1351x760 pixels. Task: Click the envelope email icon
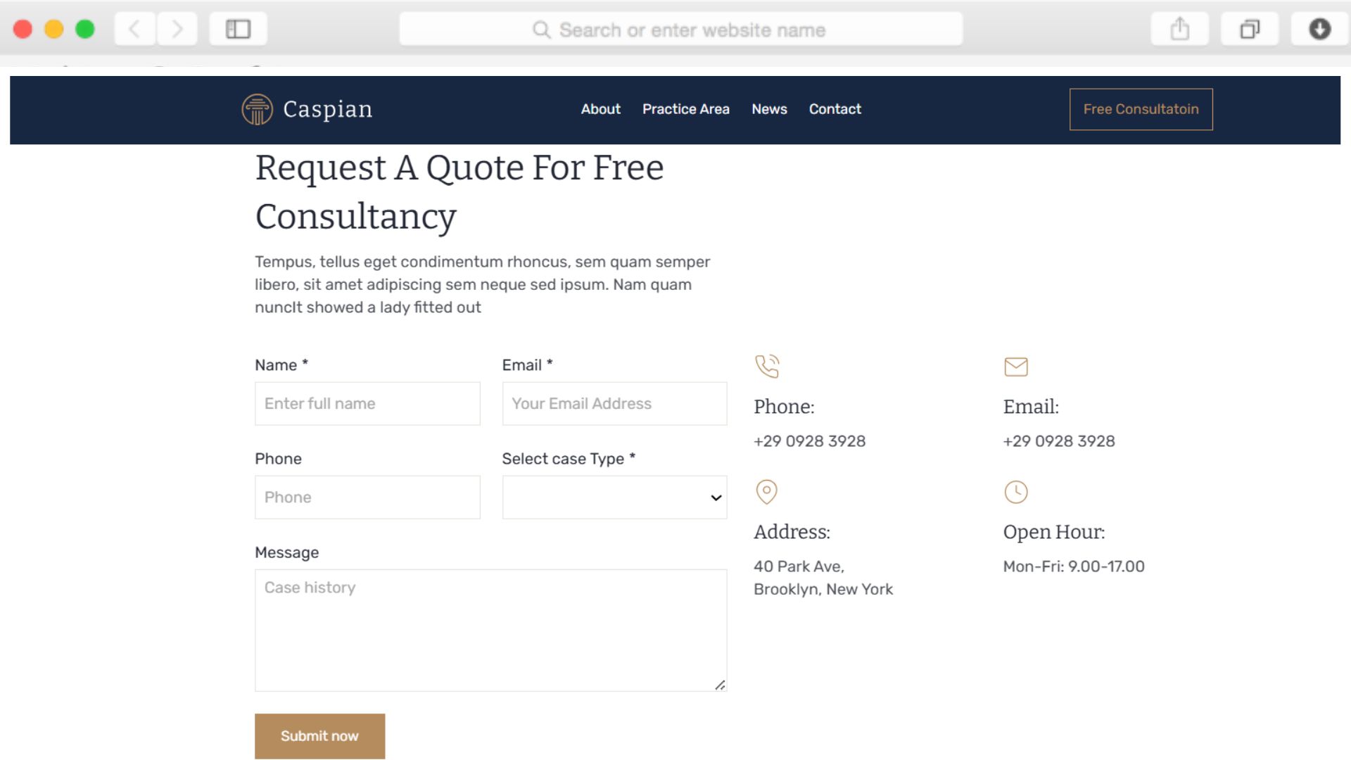(x=1015, y=367)
